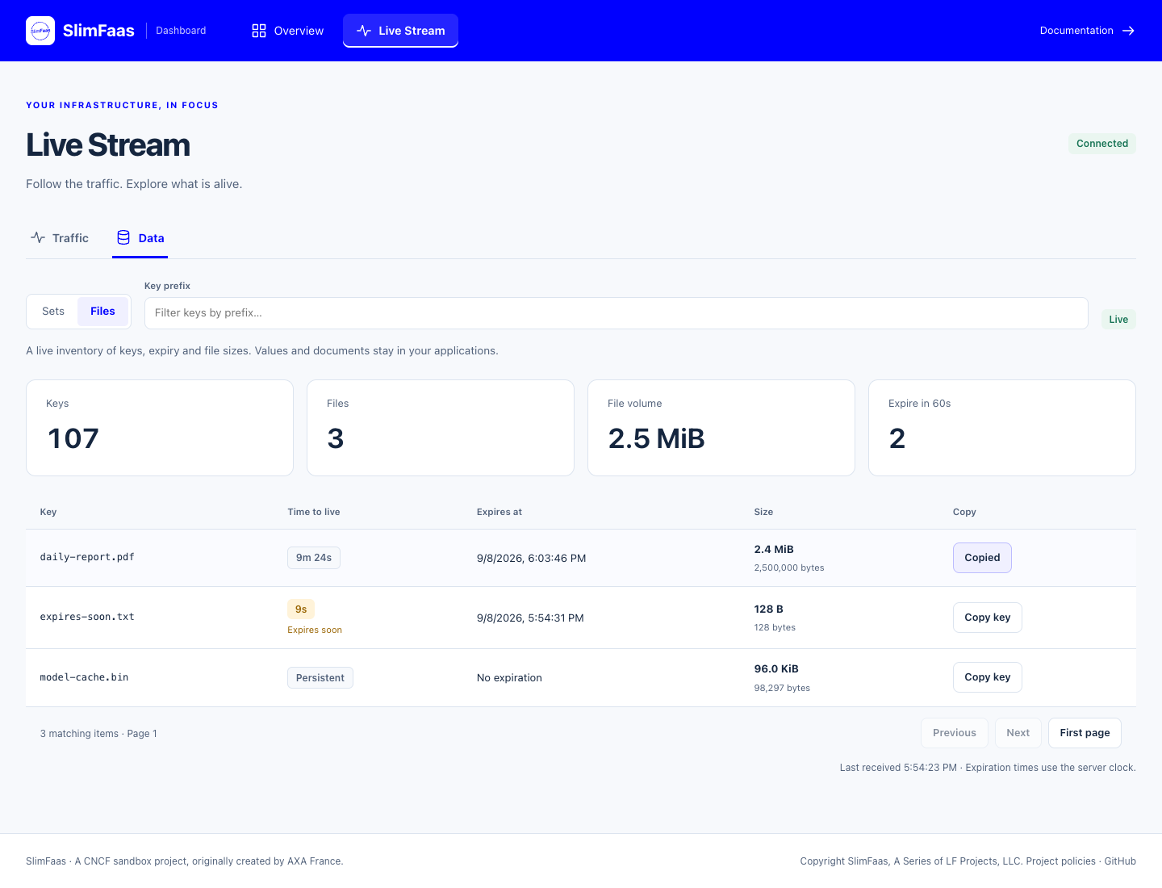The image size is (1162, 888).
Task: Go to the Next page
Action: [x=1018, y=733]
